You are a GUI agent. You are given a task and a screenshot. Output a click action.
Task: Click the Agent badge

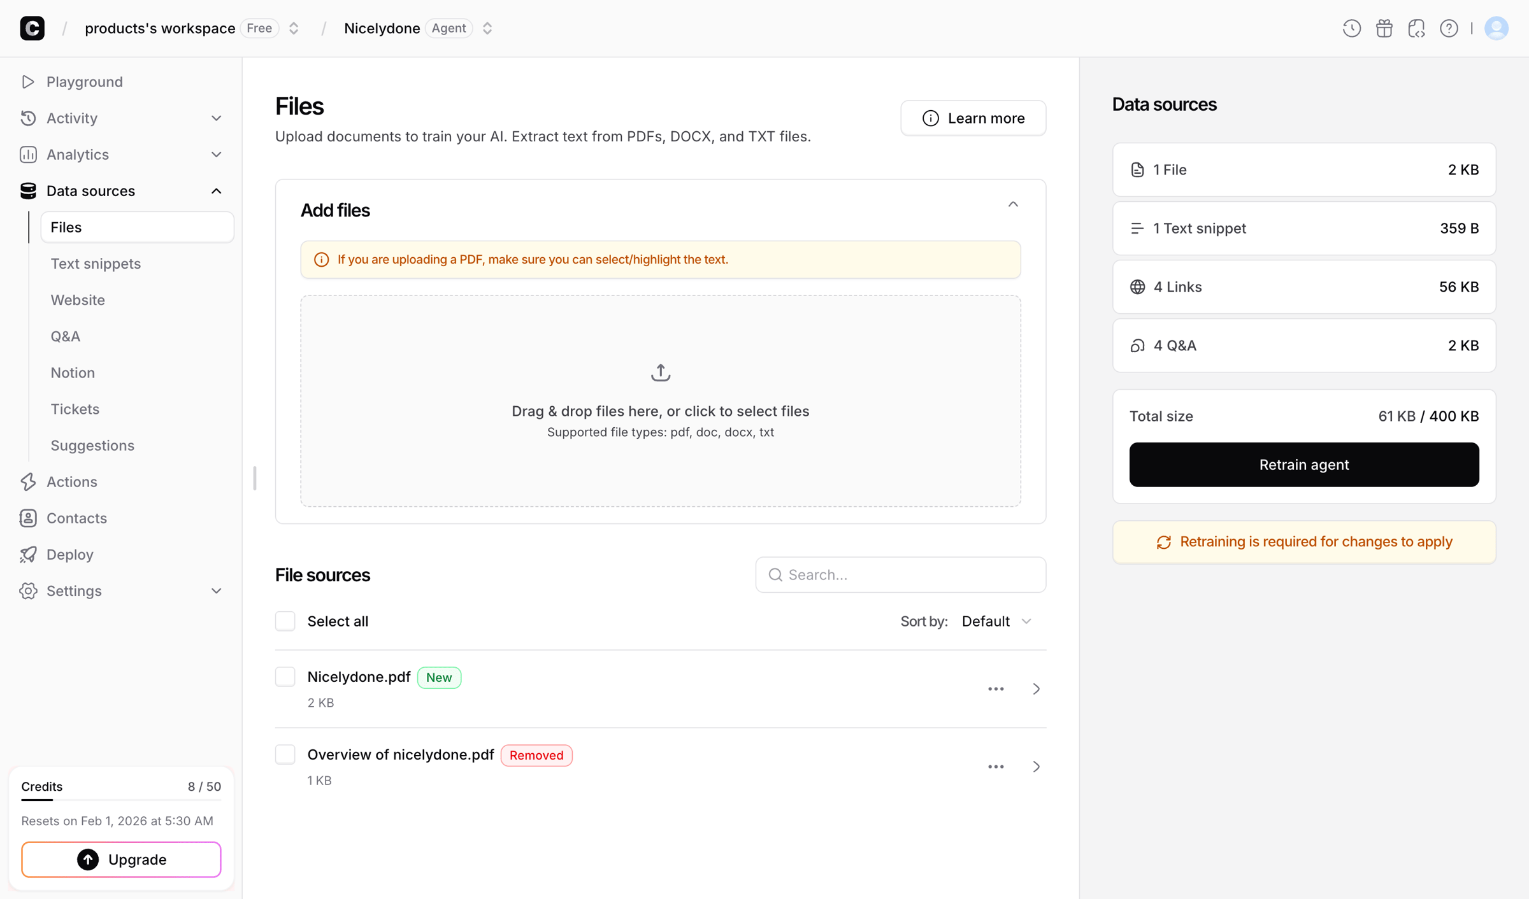pos(449,28)
